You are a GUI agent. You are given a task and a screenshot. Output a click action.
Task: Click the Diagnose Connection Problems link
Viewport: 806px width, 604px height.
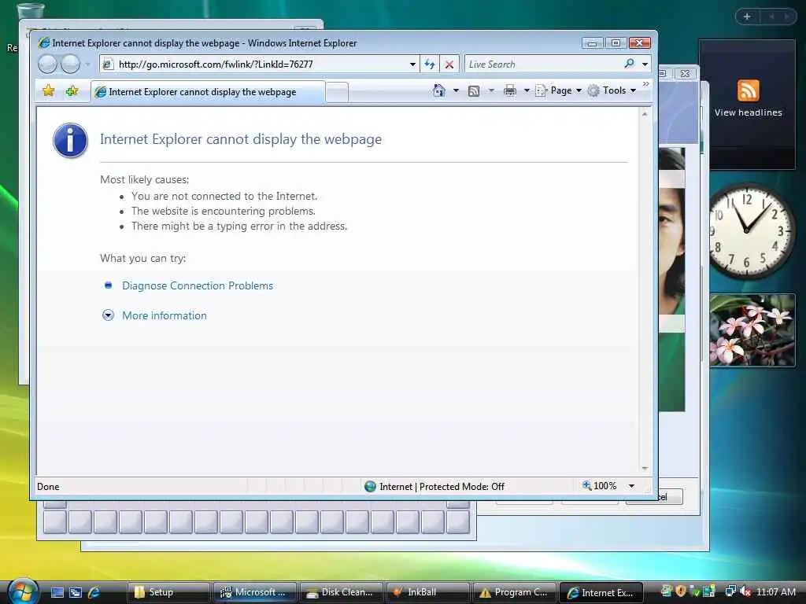pos(198,285)
